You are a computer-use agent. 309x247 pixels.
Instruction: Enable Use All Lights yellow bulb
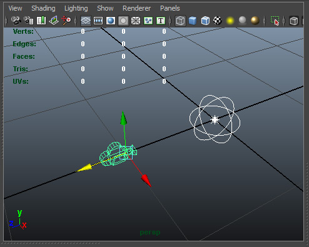[230, 21]
